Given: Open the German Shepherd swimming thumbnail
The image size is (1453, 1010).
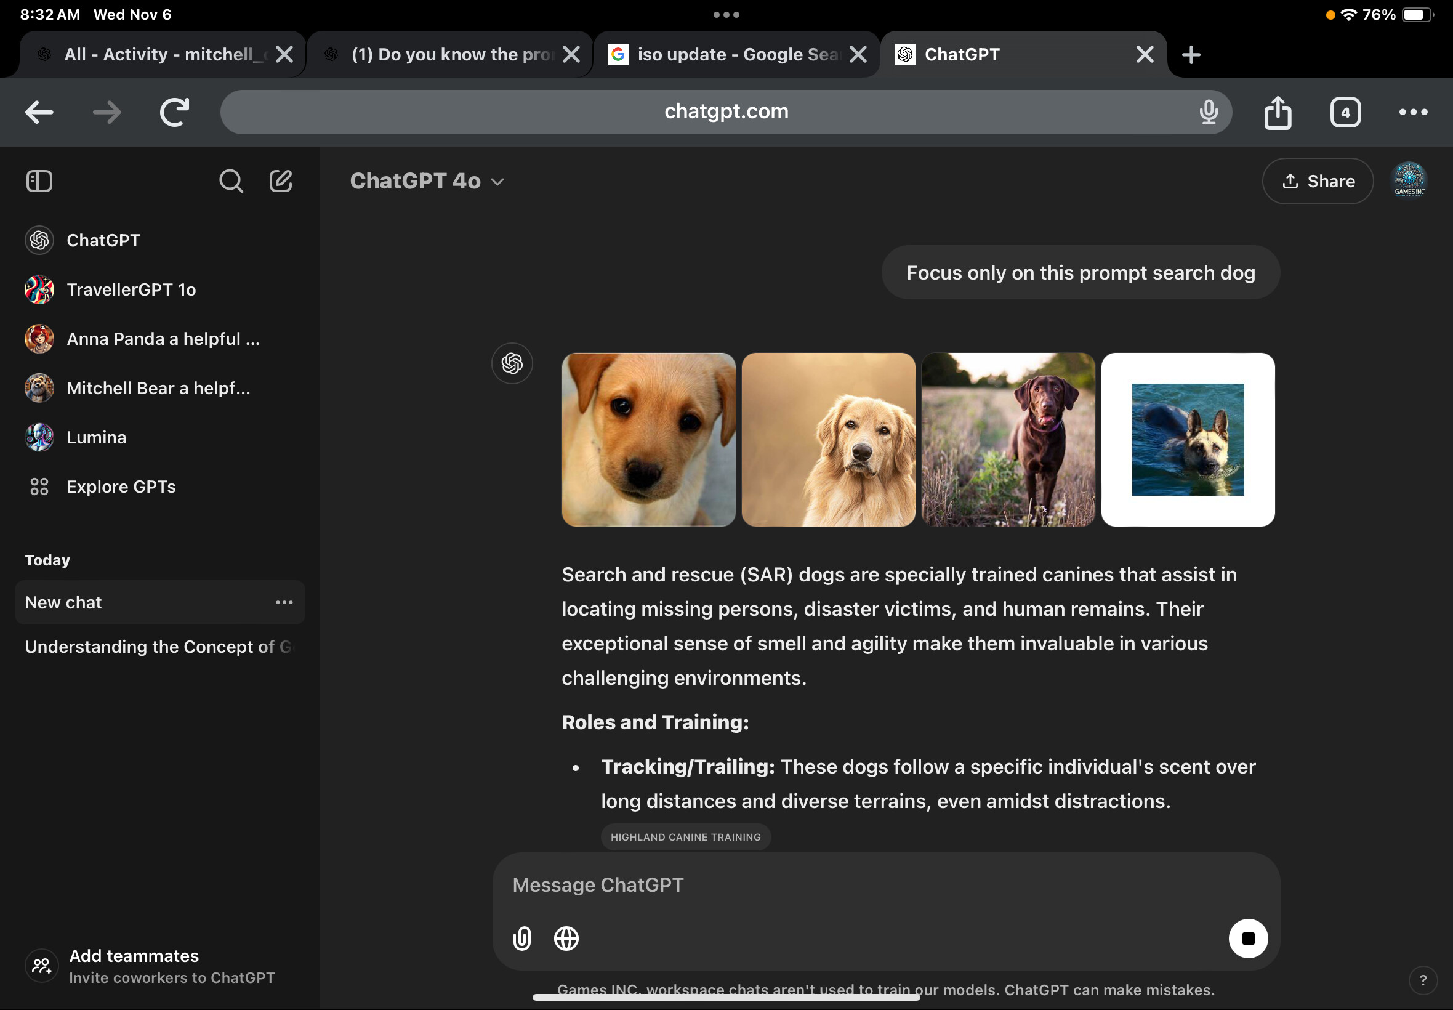Looking at the screenshot, I should point(1187,440).
